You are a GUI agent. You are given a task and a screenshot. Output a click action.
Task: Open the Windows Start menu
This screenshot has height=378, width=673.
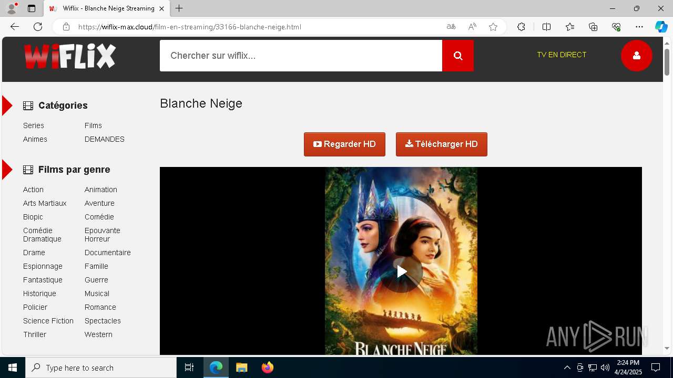pyautogui.click(x=13, y=367)
